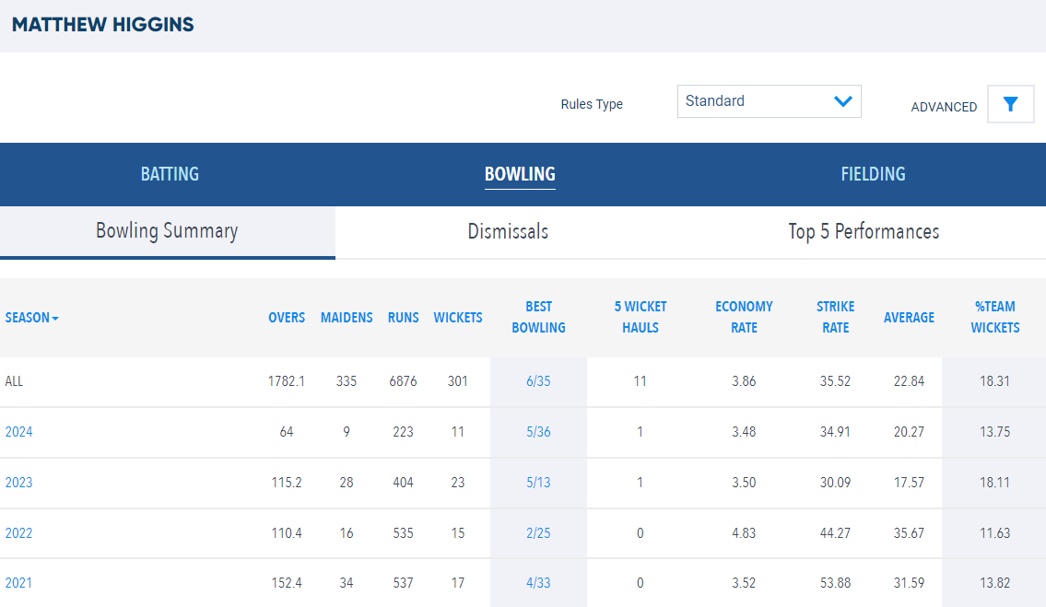This screenshot has width=1046, height=607.
Task: Click the 20.27 average value
Action: point(909,432)
